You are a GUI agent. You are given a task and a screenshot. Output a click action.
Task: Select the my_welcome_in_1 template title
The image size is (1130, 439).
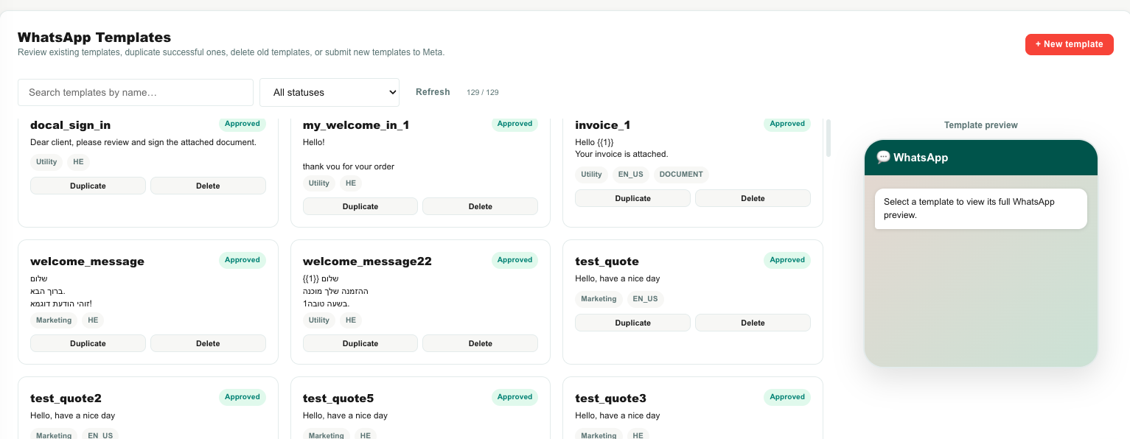[x=356, y=125]
